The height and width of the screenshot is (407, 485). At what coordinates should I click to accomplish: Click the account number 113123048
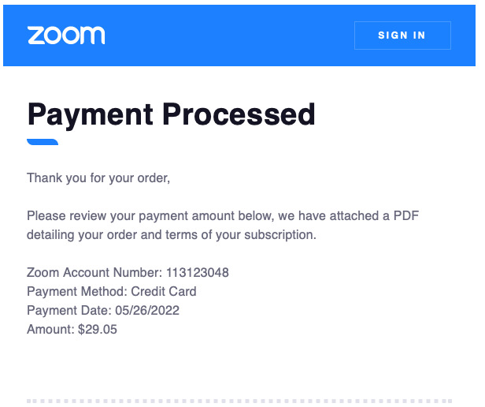(x=198, y=272)
